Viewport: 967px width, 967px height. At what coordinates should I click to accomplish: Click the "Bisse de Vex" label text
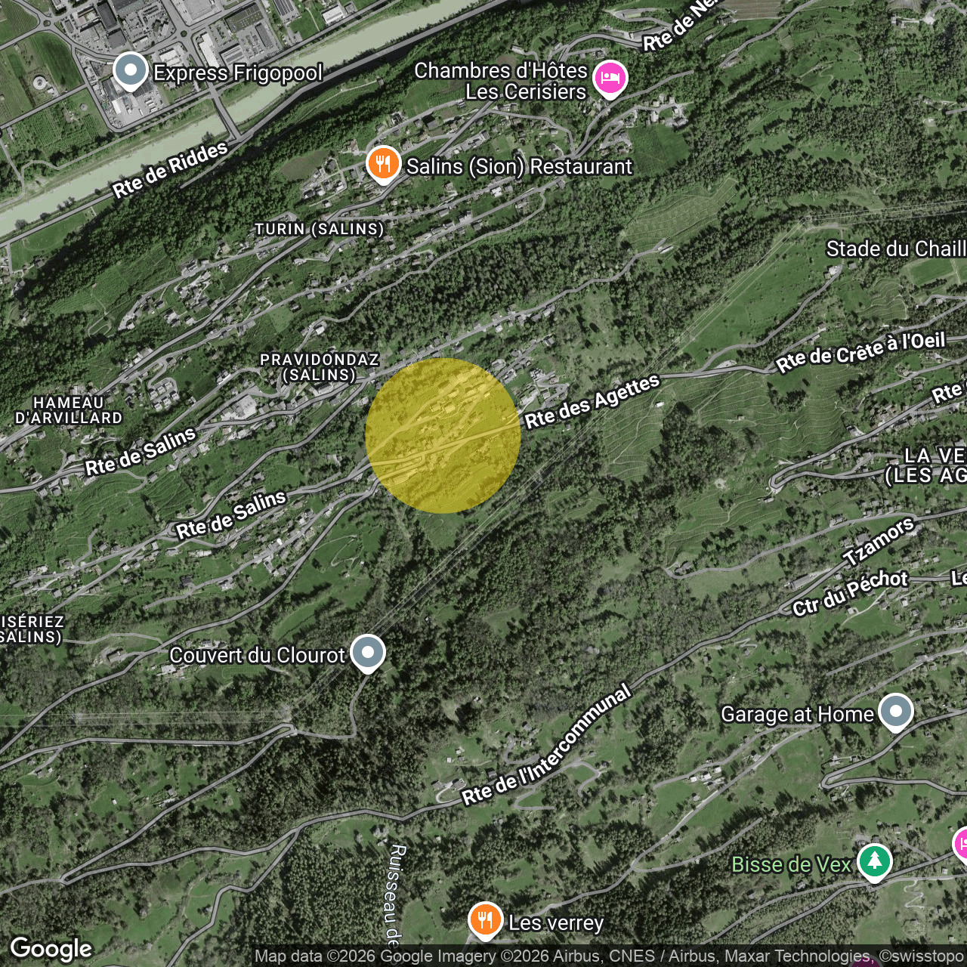[x=791, y=864]
